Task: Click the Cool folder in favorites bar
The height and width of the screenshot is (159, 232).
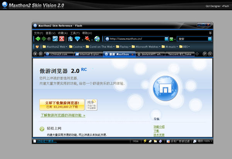Action: pyautogui.click(x=77, y=47)
